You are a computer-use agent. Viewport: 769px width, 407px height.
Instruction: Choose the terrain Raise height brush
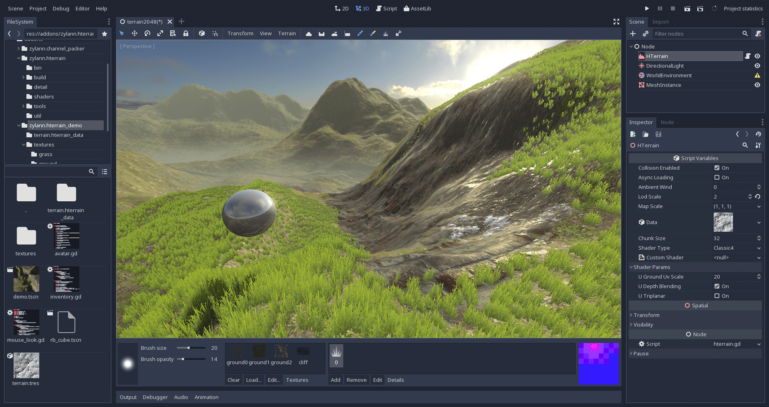click(309, 34)
